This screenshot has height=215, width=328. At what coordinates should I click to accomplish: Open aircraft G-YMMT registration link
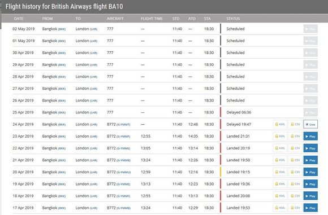(123, 125)
